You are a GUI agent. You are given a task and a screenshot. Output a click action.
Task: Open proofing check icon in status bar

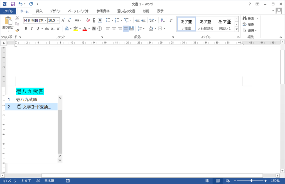pyautogui.click(x=38, y=181)
